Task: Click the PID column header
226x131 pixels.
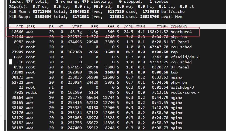Action: [x=20, y=27]
